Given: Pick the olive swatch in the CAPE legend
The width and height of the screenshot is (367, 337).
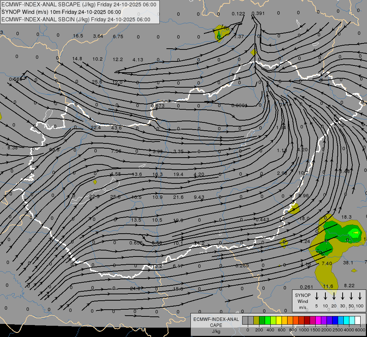Looking at the screenshot, I should pos(256,321).
